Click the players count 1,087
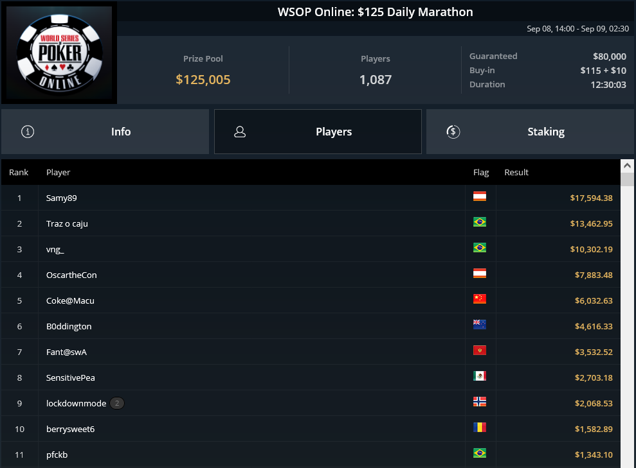This screenshot has height=468, width=636. point(376,80)
